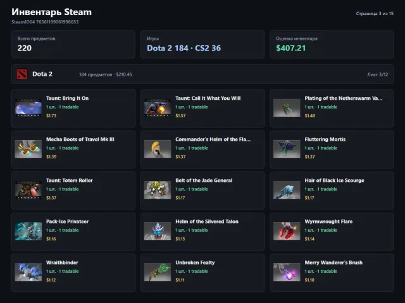
Task: Select the Unbroken Fealty item image
Action: 158,272
